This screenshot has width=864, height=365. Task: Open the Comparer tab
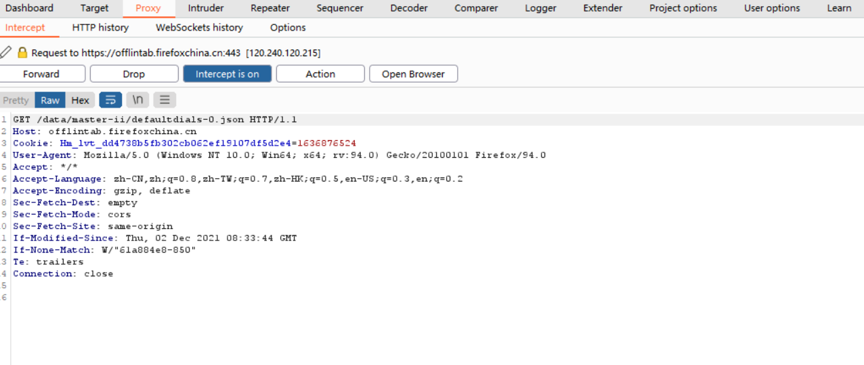click(476, 8)
